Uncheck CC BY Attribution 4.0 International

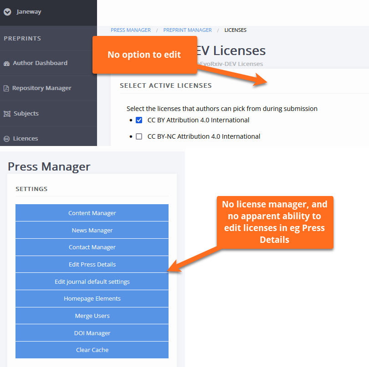click(x=138, y=120)
